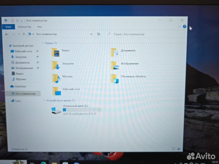
Task: Click the Этот компьютер breadcrumb in address bar
Action: coord(46,34)
